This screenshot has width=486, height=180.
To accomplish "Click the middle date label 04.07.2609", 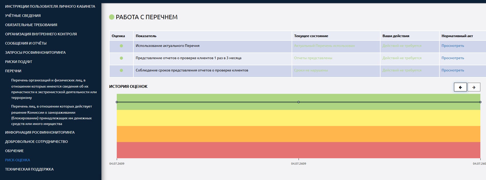I will click(x=299, y=164).
